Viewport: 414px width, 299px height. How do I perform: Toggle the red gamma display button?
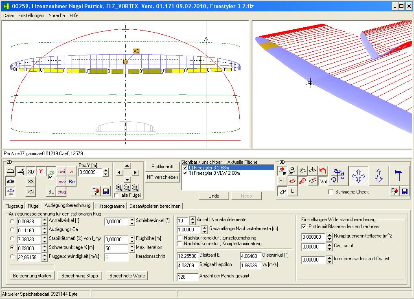pos(41,171)
